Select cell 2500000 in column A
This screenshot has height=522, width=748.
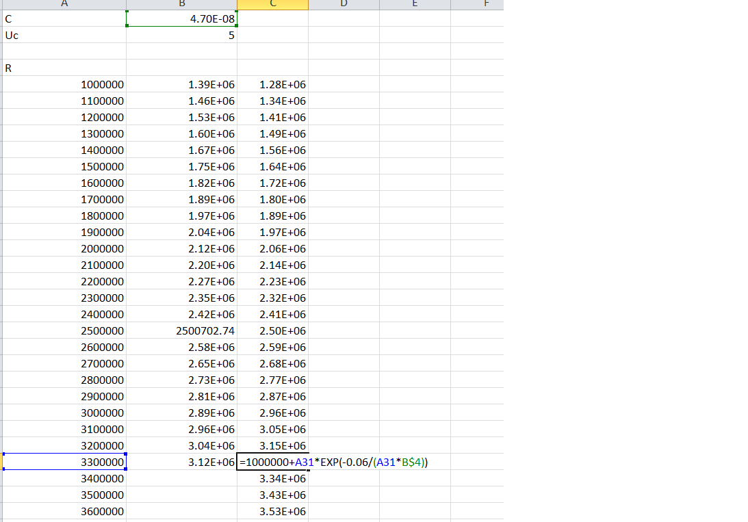(64, 331)
